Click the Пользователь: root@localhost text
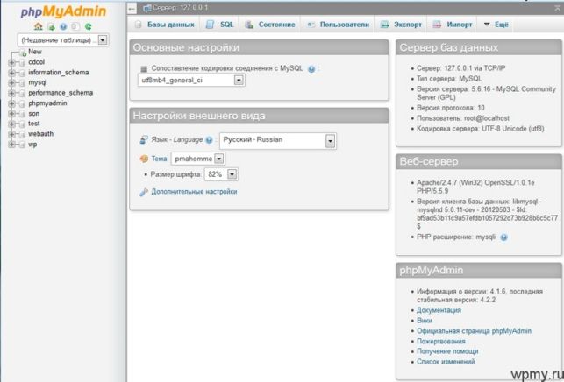This screenshot has height=382, width=564. [463, 118]
